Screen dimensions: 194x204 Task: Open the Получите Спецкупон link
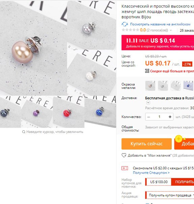click(x=151, y=173)
